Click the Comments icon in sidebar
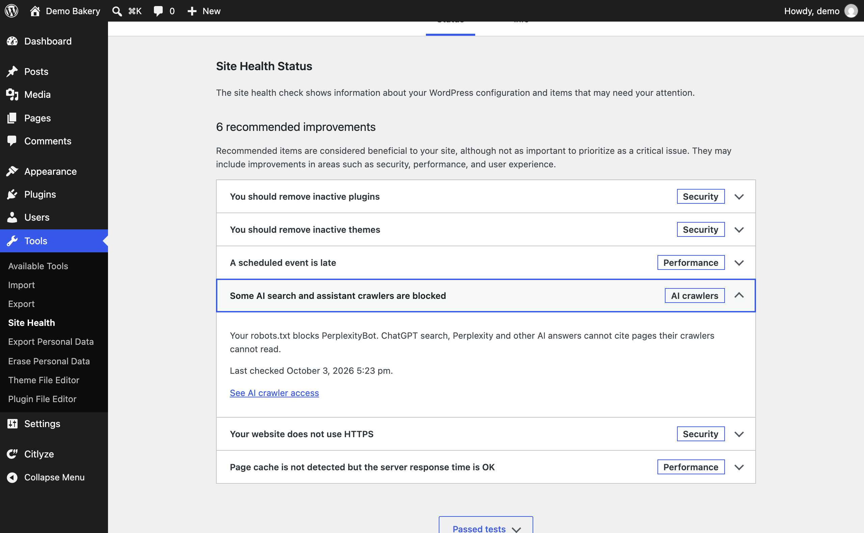This screenshot has height=533, width=864. click(x=12, y=141)
